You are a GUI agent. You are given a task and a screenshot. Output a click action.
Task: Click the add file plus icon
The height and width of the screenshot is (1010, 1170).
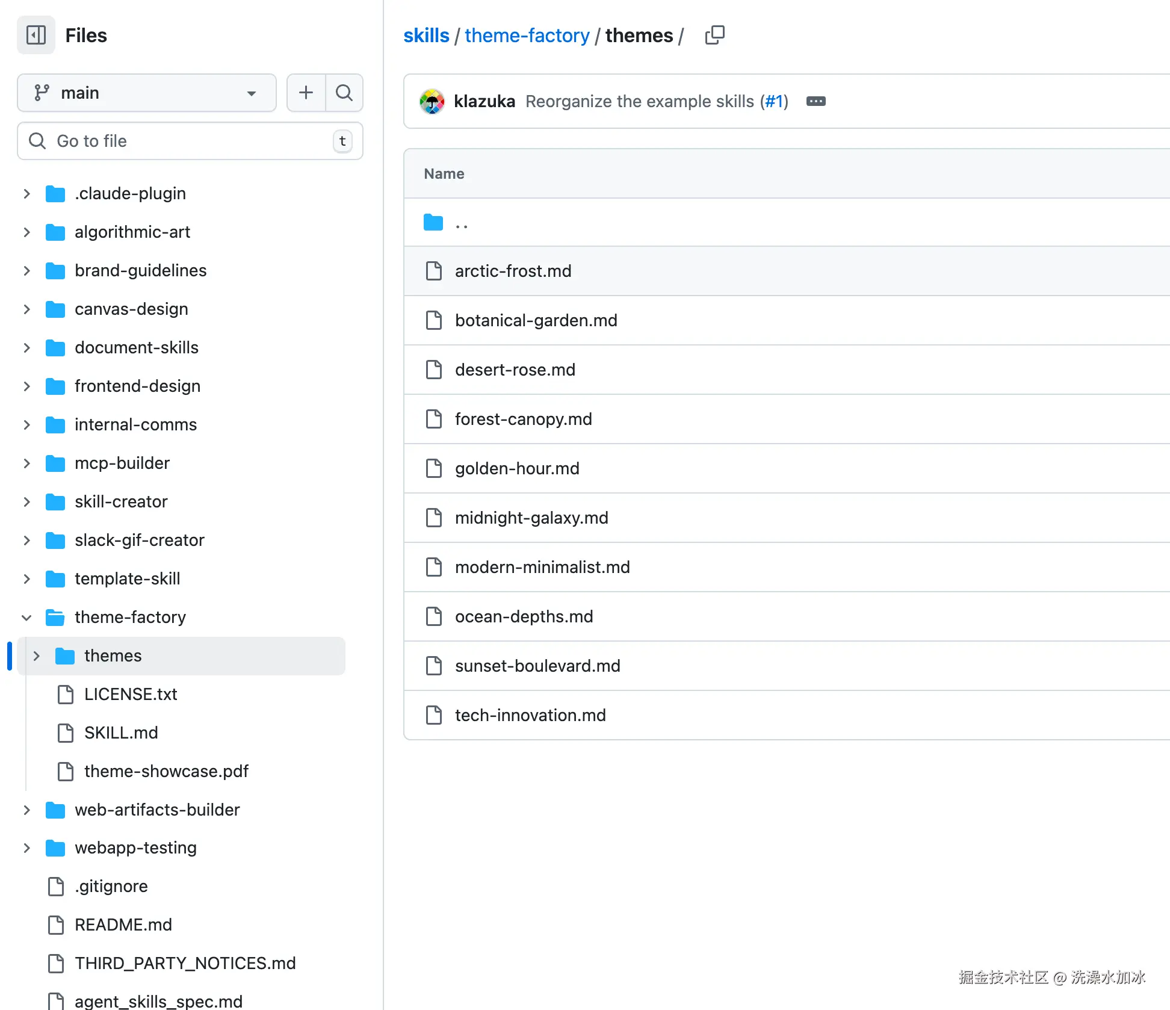(306, 93)
